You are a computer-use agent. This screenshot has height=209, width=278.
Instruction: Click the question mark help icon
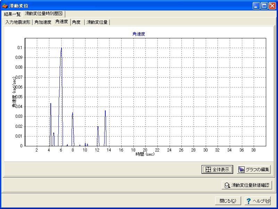[x=248, y=201]
